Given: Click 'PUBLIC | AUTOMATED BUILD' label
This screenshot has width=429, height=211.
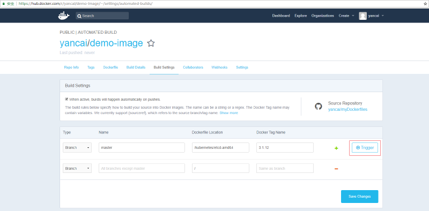Looking at the screenshot, I should (88, 32).
